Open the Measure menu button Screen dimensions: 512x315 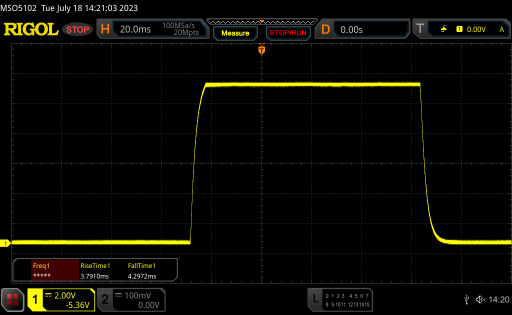[x=235, y=33]
